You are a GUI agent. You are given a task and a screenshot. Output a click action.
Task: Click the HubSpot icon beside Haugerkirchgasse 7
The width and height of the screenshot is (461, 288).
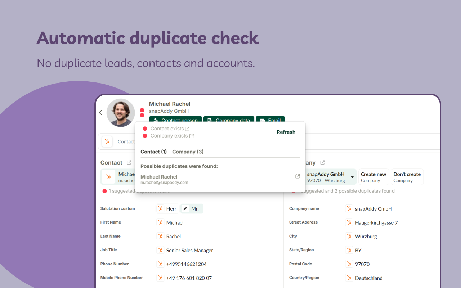[349, 222]
